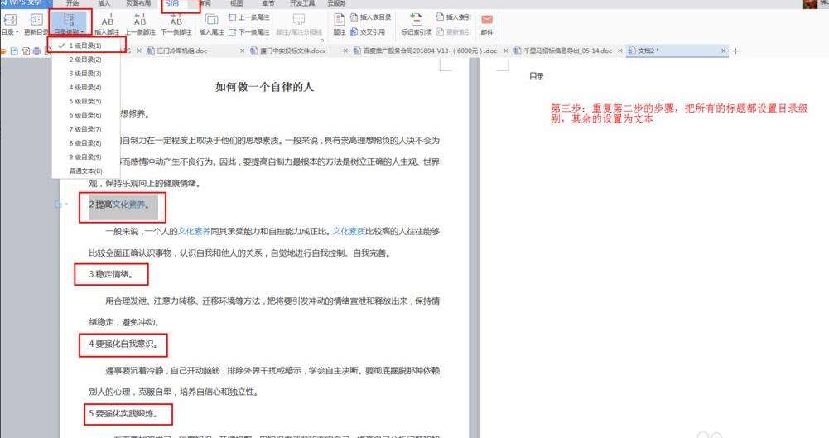829x438 pixels.
Task: Open the 百度推广服务合同 document tab
Action: point(429,51)
